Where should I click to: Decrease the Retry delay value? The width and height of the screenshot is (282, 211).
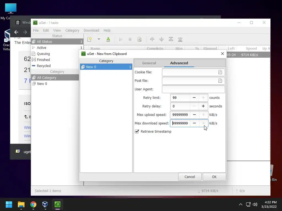[x=194, y=106]
